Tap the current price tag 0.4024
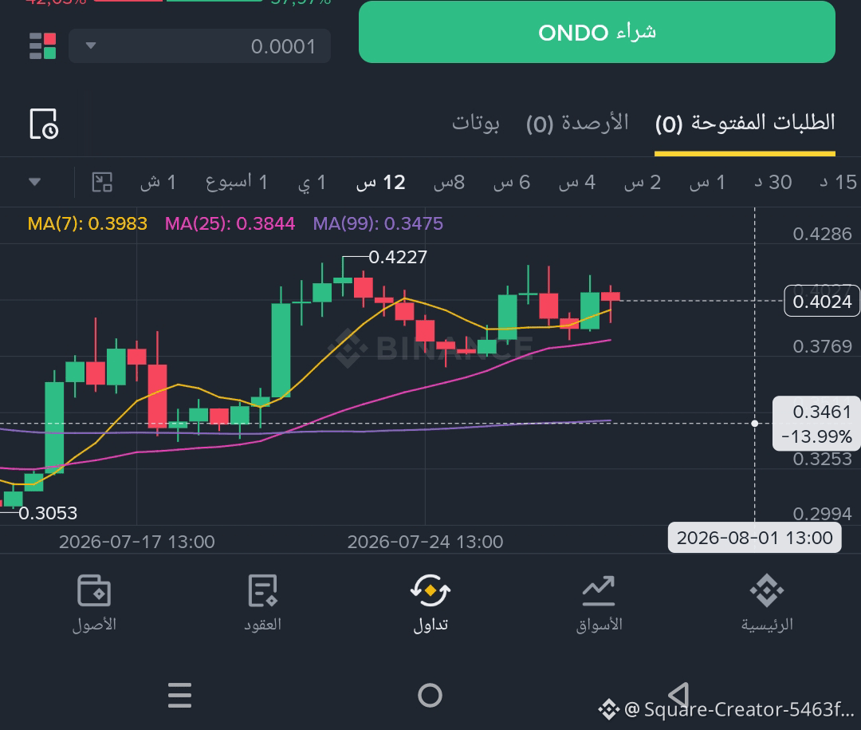Viewport: 861px width, 730px height. click(x=822, y=302)
